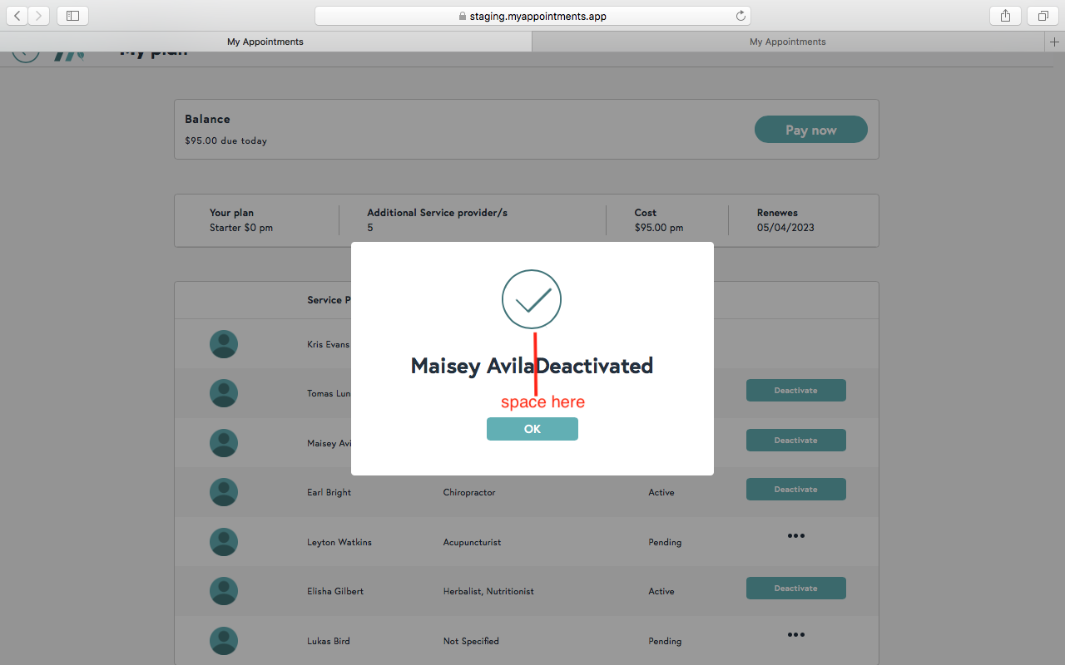Deactivate Tomas in the second row
This screenshot has height=665, width=1065.
point(795,391)
